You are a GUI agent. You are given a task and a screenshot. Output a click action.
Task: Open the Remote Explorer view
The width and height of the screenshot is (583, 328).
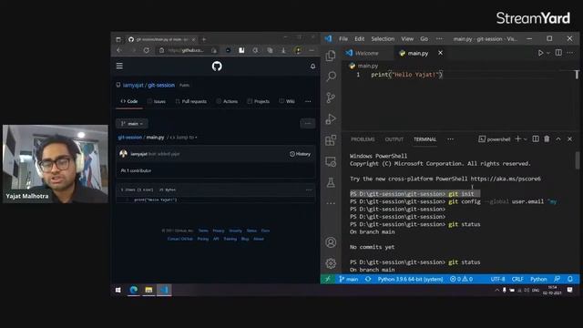click(331, 161)
